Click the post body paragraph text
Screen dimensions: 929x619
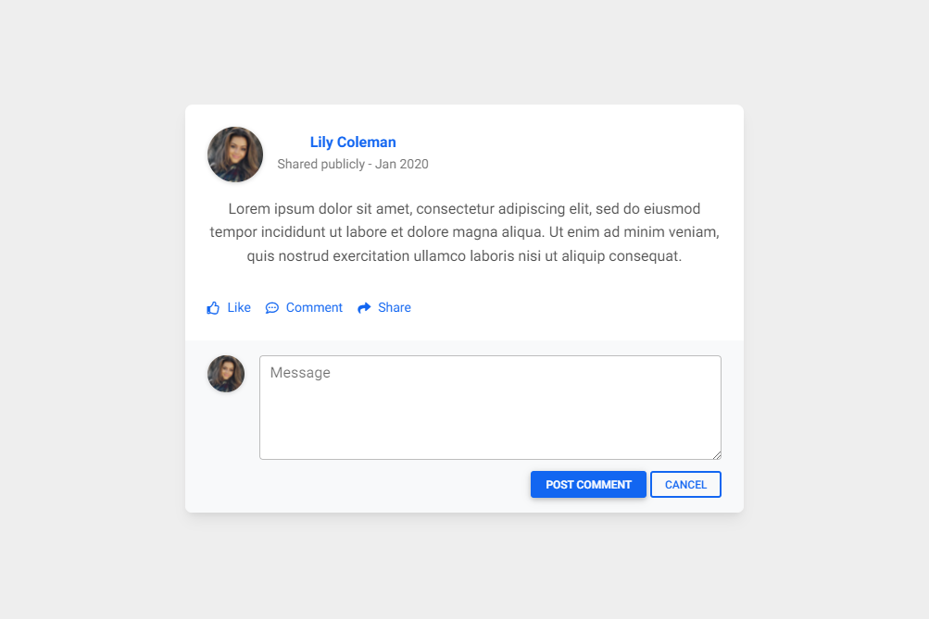(463, 231)
